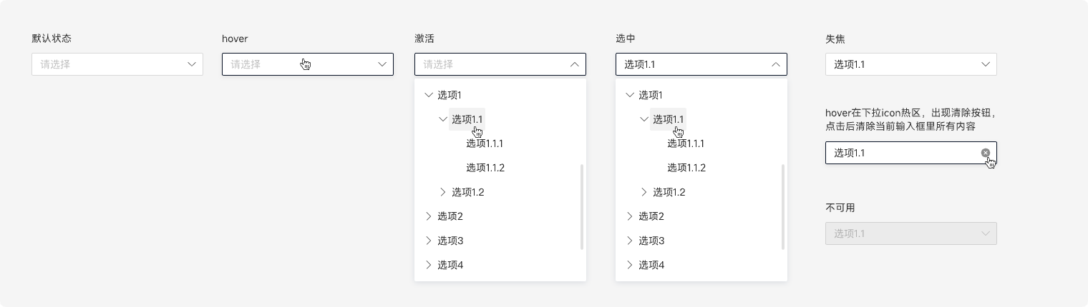Click the clear button in the hovered 选项1.1 field
Screen dimensions: 1088x307
point(986,153)
